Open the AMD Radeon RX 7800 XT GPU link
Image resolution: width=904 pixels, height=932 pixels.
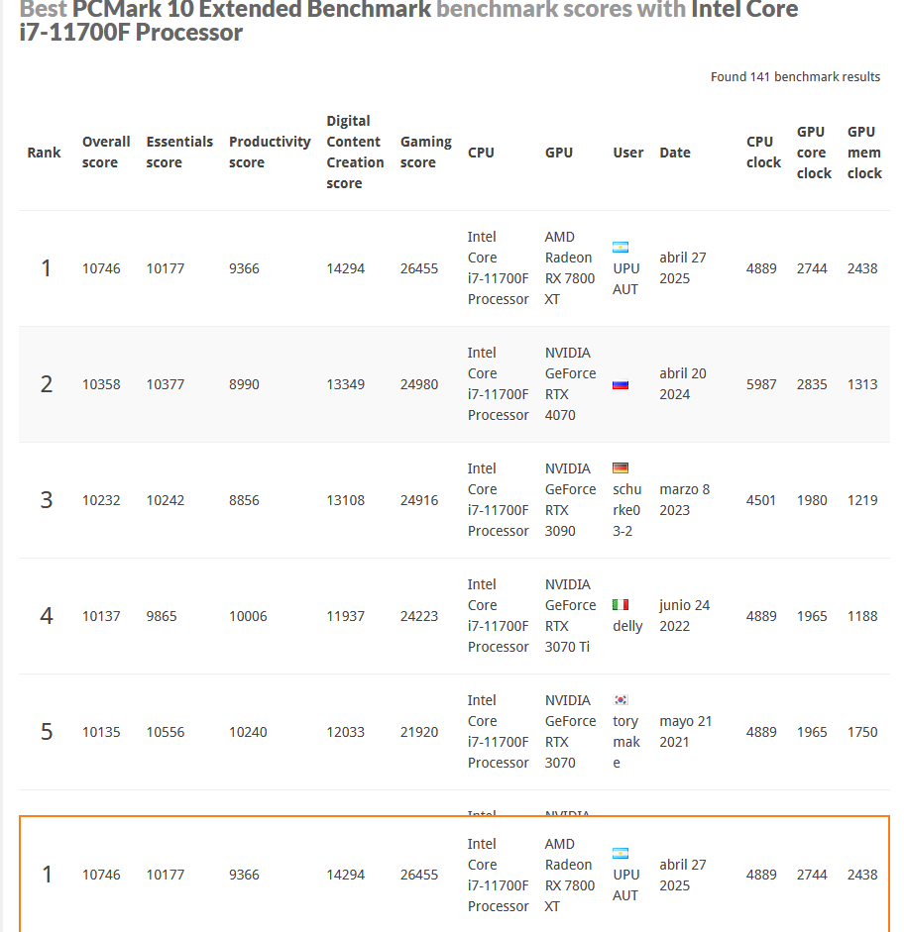[x=570, y=268]
